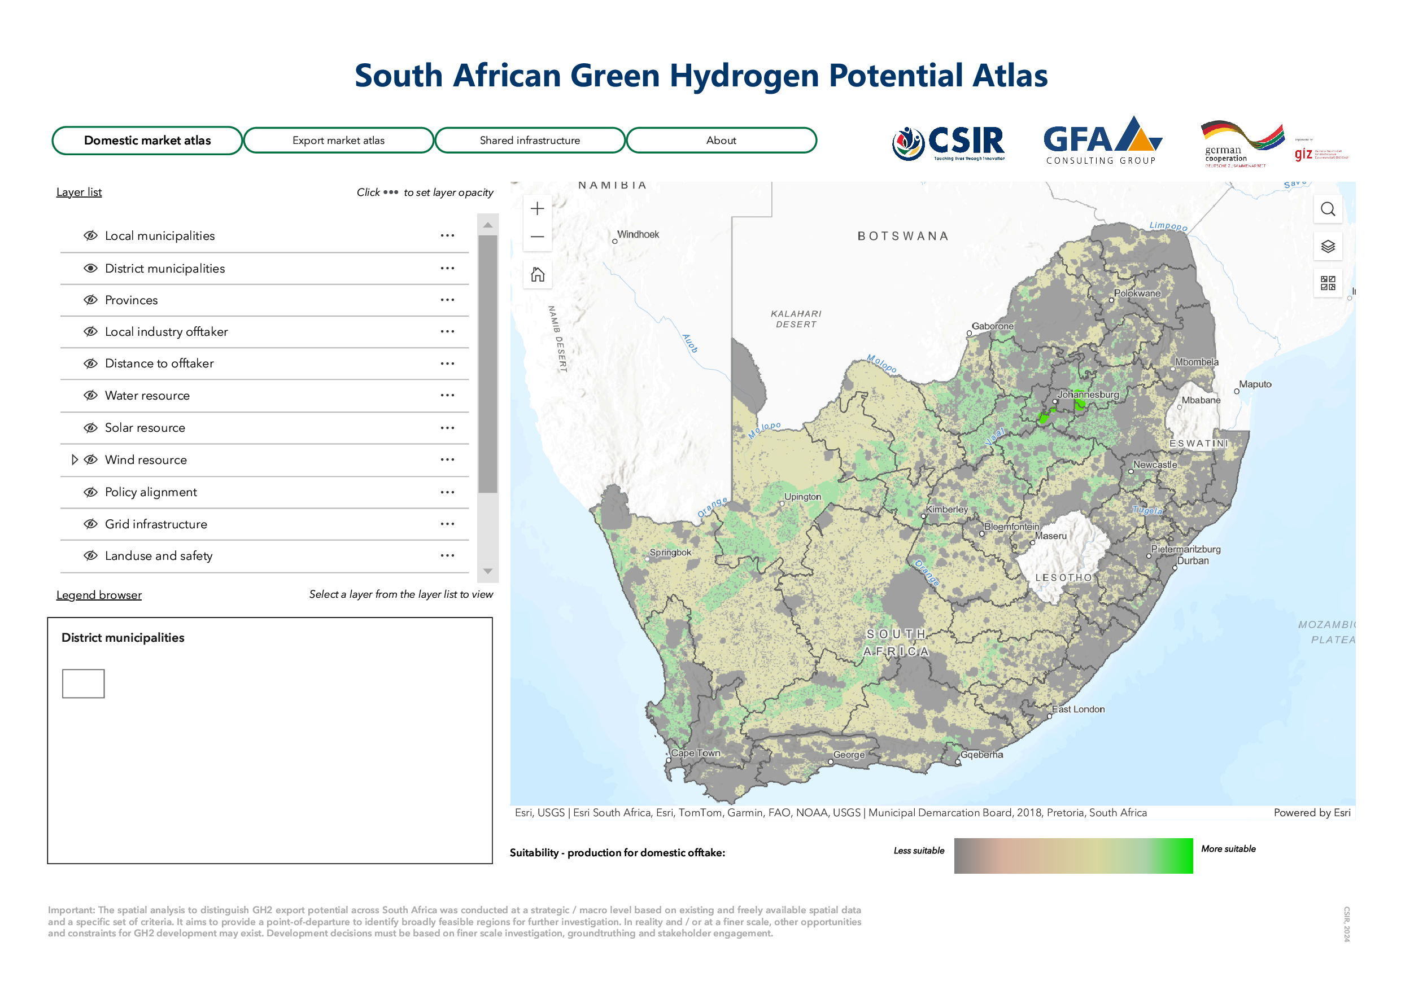Hide the District municipalities layer
The image size is (1401, 990).
(x=91, y=268)
